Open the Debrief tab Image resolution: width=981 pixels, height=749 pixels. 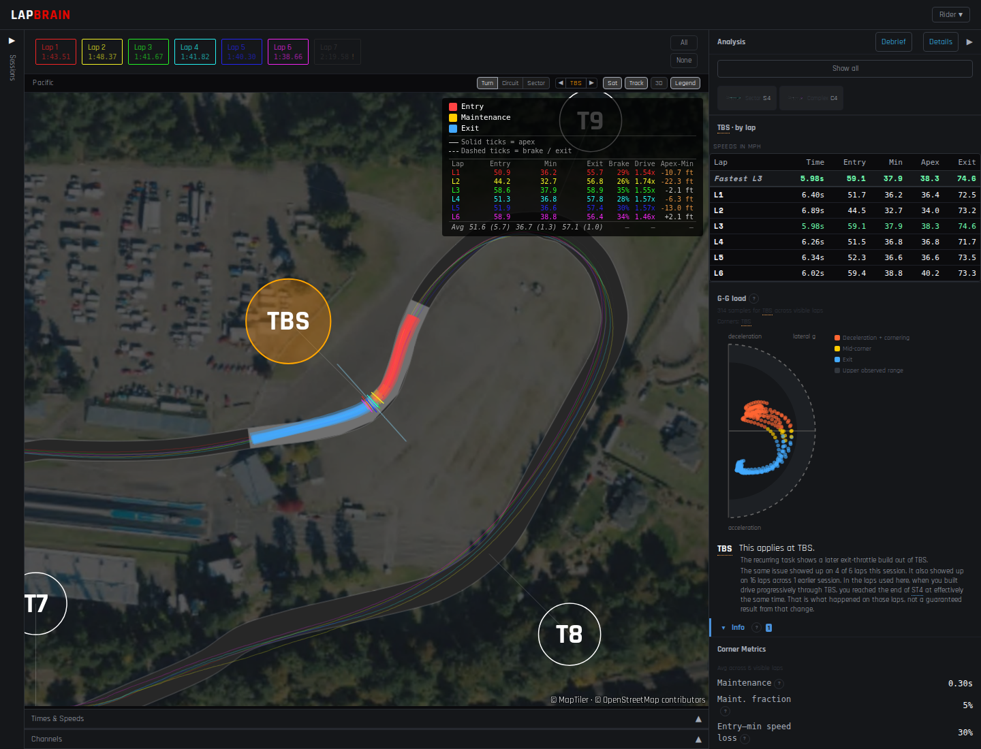coord(893,42)
